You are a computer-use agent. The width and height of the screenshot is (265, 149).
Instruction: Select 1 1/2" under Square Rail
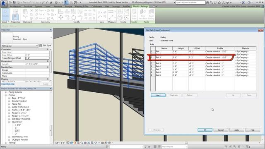click(x=18, y=125)
